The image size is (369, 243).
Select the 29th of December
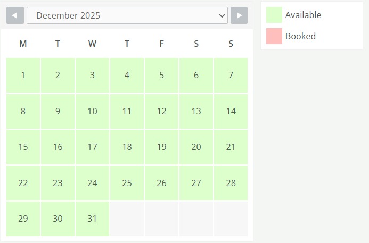[x=23, y=219]
